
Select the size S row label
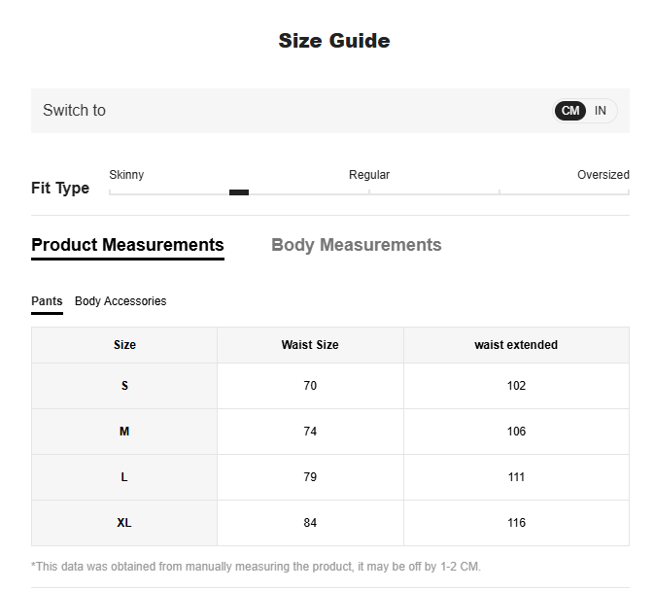124,386
